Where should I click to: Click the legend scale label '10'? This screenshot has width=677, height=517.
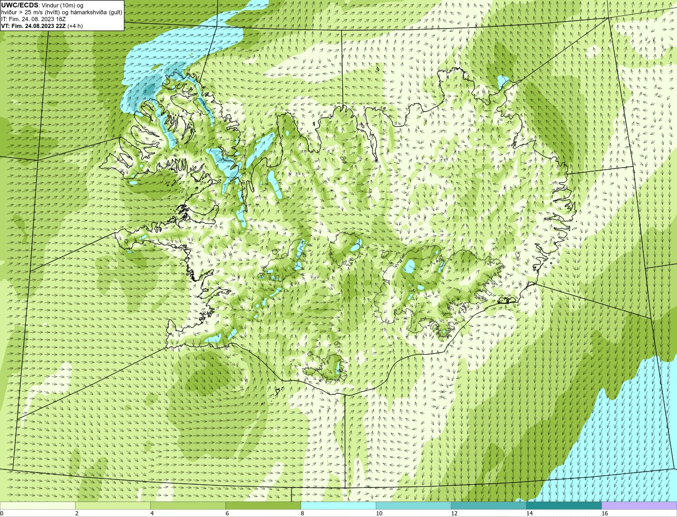pyautogui.click(x=379, y=513)
